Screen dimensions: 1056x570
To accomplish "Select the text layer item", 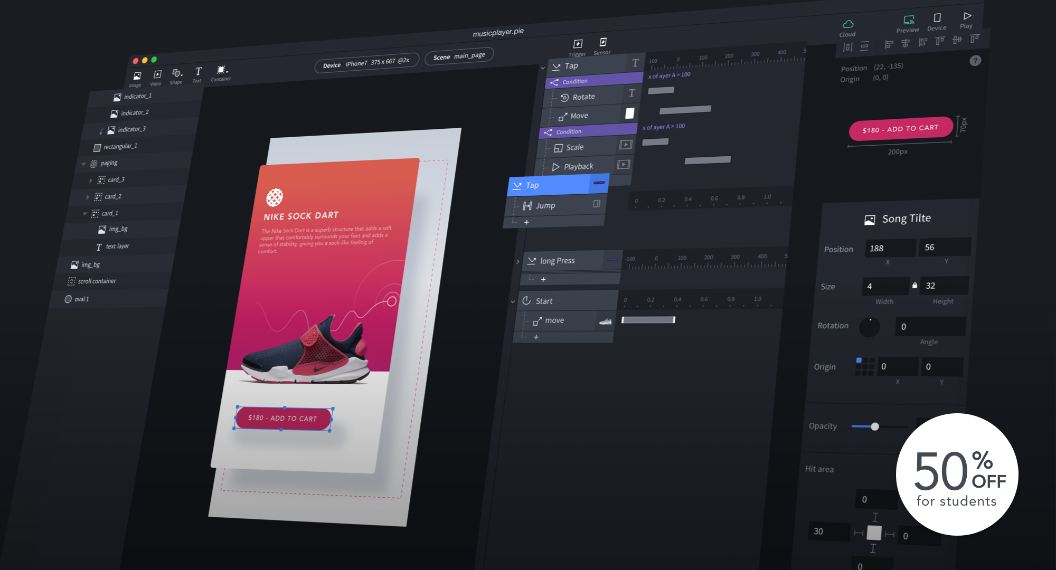I will coord(112,246).
